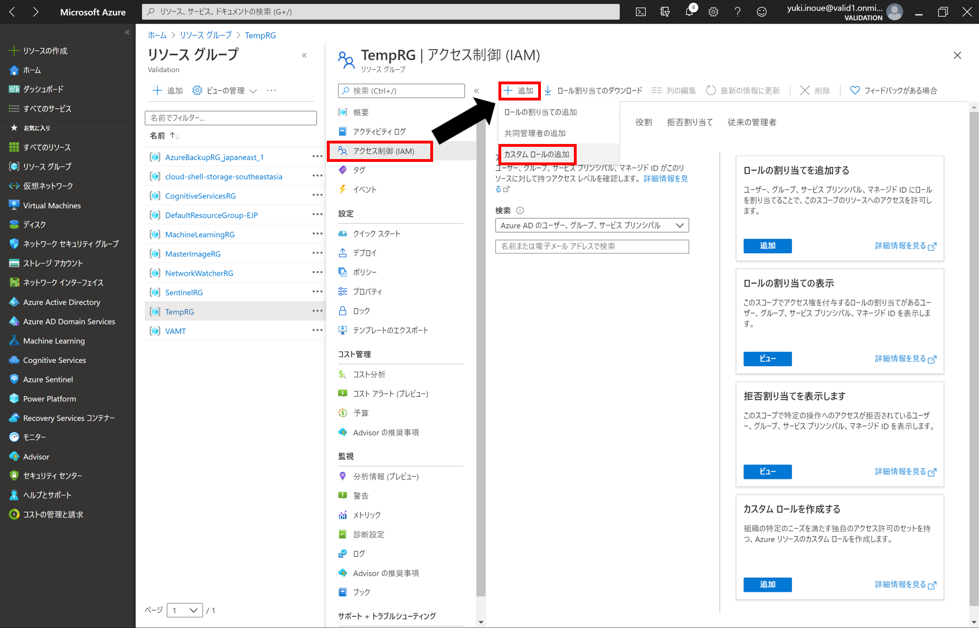Open Cognitive Services in sidebar
The width and height of the screenshot is (979, 628).
pyautogui.click(x=54, y=360)
